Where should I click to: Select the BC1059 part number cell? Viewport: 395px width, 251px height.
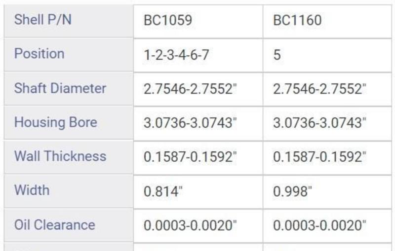(168, 20)
